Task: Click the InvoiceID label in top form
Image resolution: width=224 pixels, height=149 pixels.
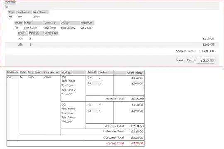Action: tap(10, 2)
